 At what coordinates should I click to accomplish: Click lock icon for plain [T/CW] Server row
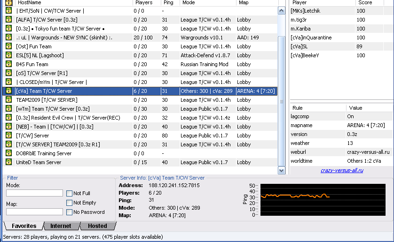point(9,135)
